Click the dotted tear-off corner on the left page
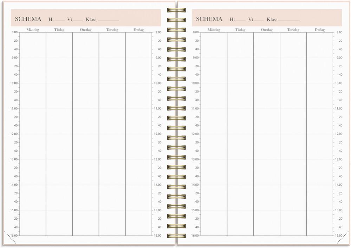The width and height of the screenshot is (351, 248). pos(9,237)
